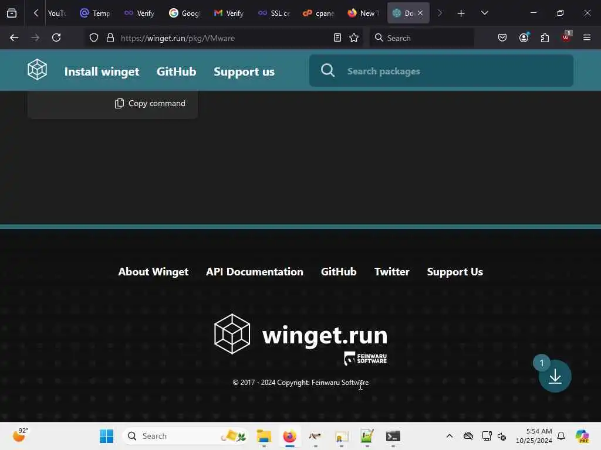
Task: Open the Copilot preview icon
Action: [x=582, y=436]
